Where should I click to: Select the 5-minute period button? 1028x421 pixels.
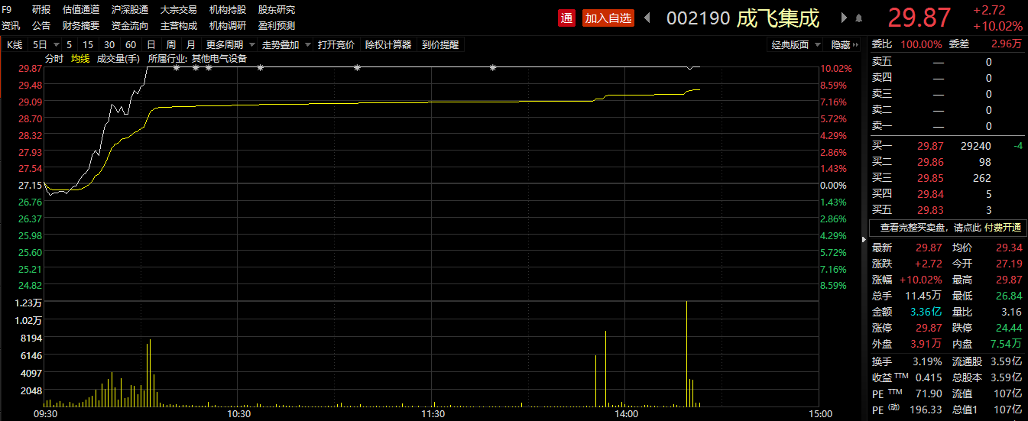(70, 44)
